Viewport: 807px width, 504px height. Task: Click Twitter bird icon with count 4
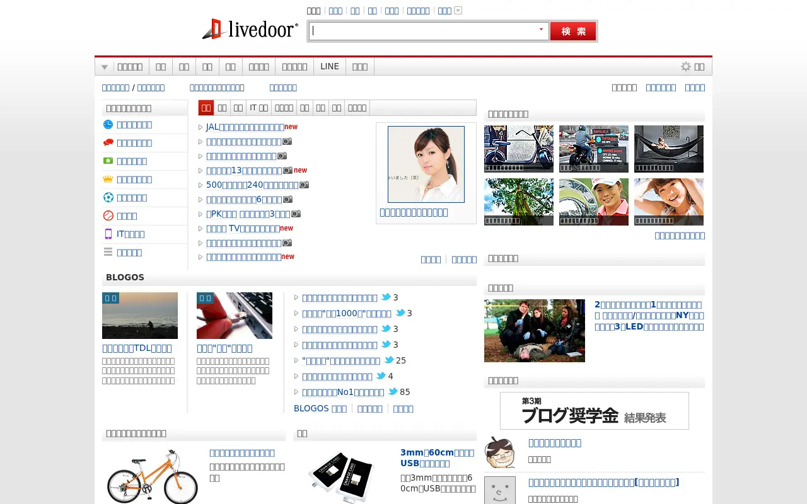[380, 376]
